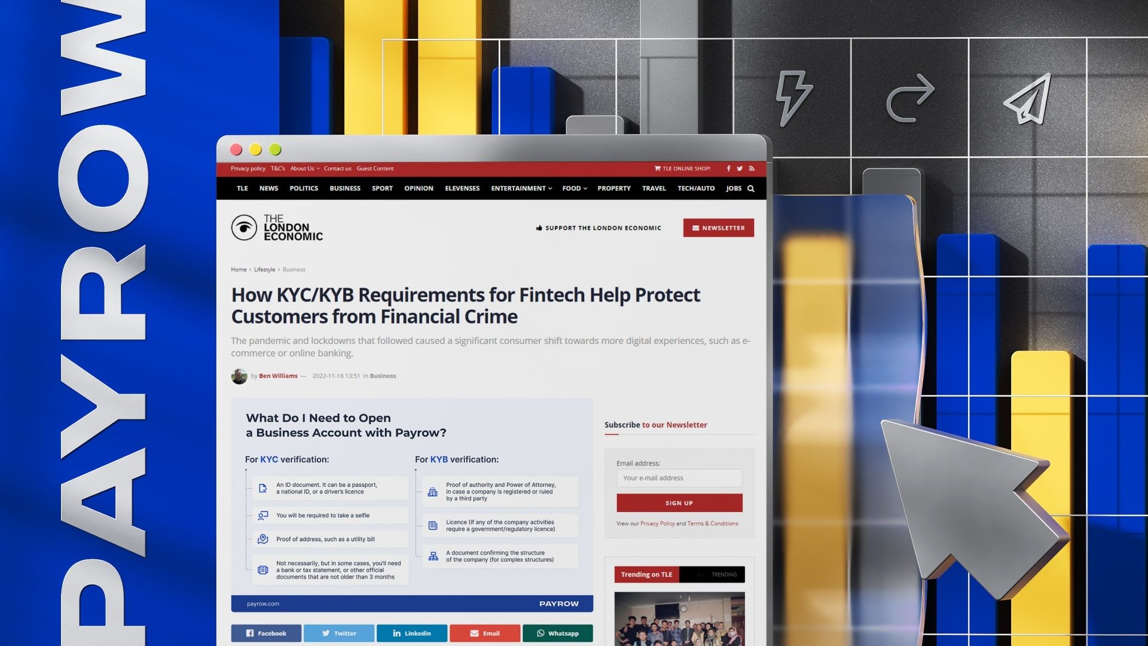This screenshot has width=1148, height=646.
Task: Click the lightning bolt icon in background
Action: click(x=794, y=97)
